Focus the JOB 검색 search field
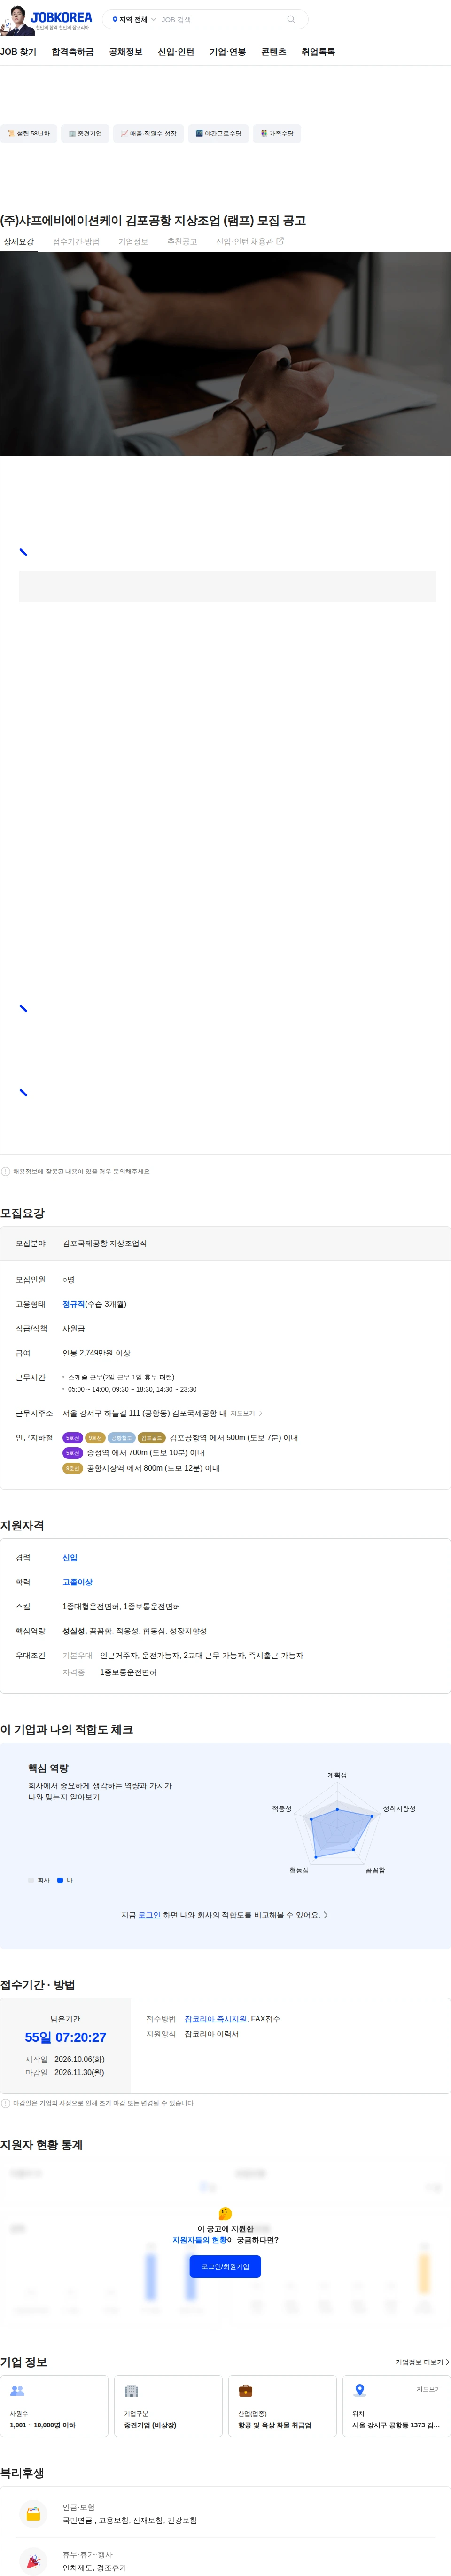Screen dimensions: 451x2576 tap(222, 19)
